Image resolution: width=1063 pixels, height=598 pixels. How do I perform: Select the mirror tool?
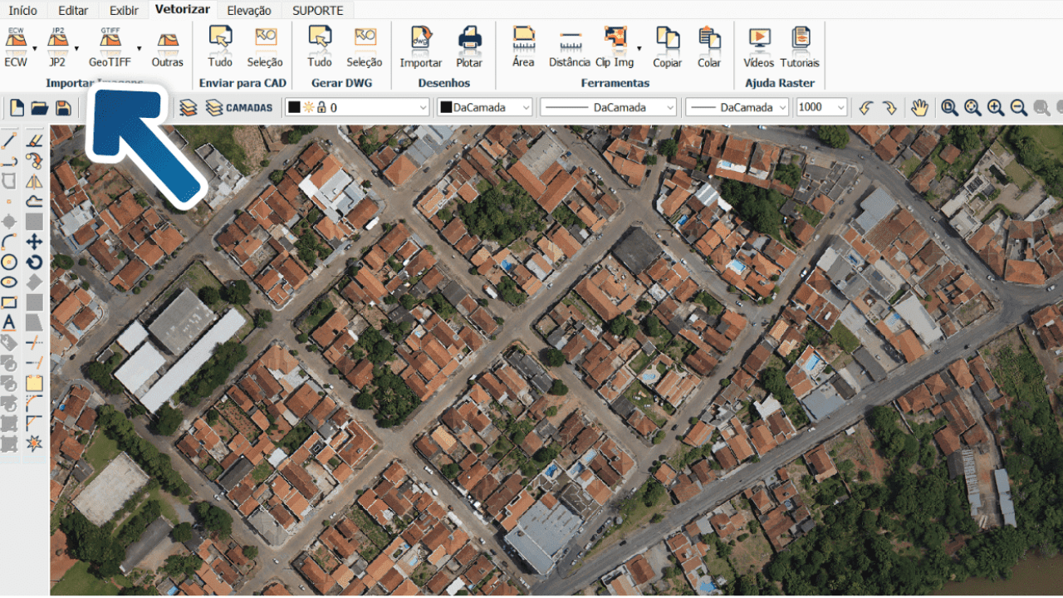(x=34, y=180)
